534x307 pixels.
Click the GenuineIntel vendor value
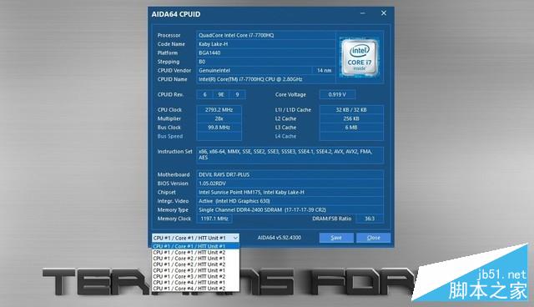[x=254, y=70]
